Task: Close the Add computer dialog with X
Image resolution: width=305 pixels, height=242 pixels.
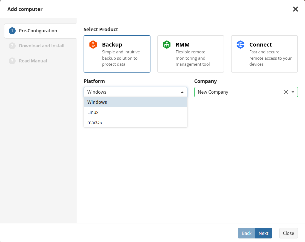Action: [x=295, y=9]
